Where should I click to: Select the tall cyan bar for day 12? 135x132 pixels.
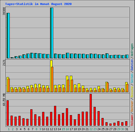(x=52, y=33)
